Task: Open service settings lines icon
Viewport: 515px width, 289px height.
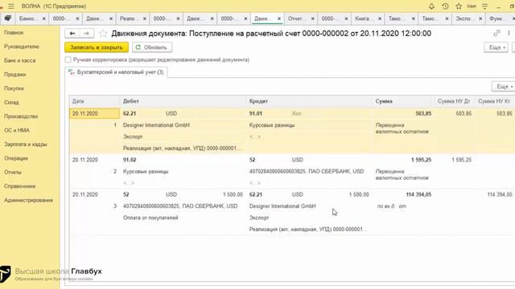Action: point(484,6)
